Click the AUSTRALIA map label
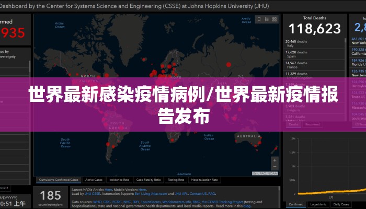Screen dimensions: 366x209 click(248, 136)
